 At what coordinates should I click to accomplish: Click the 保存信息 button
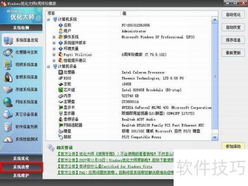[233, 40]
